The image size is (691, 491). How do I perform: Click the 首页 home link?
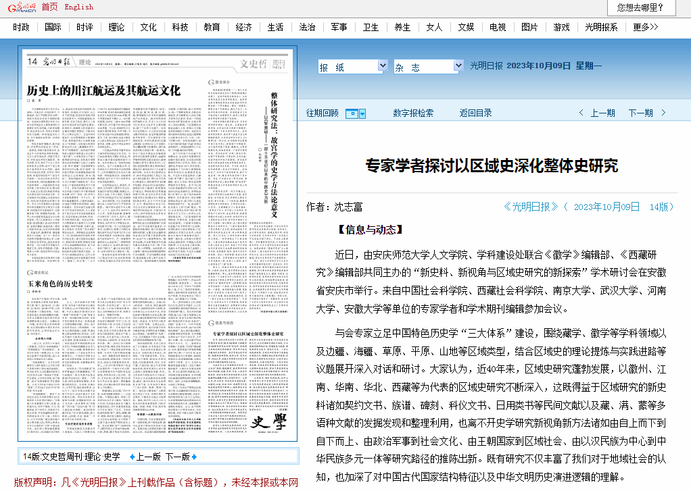point(49,7)
